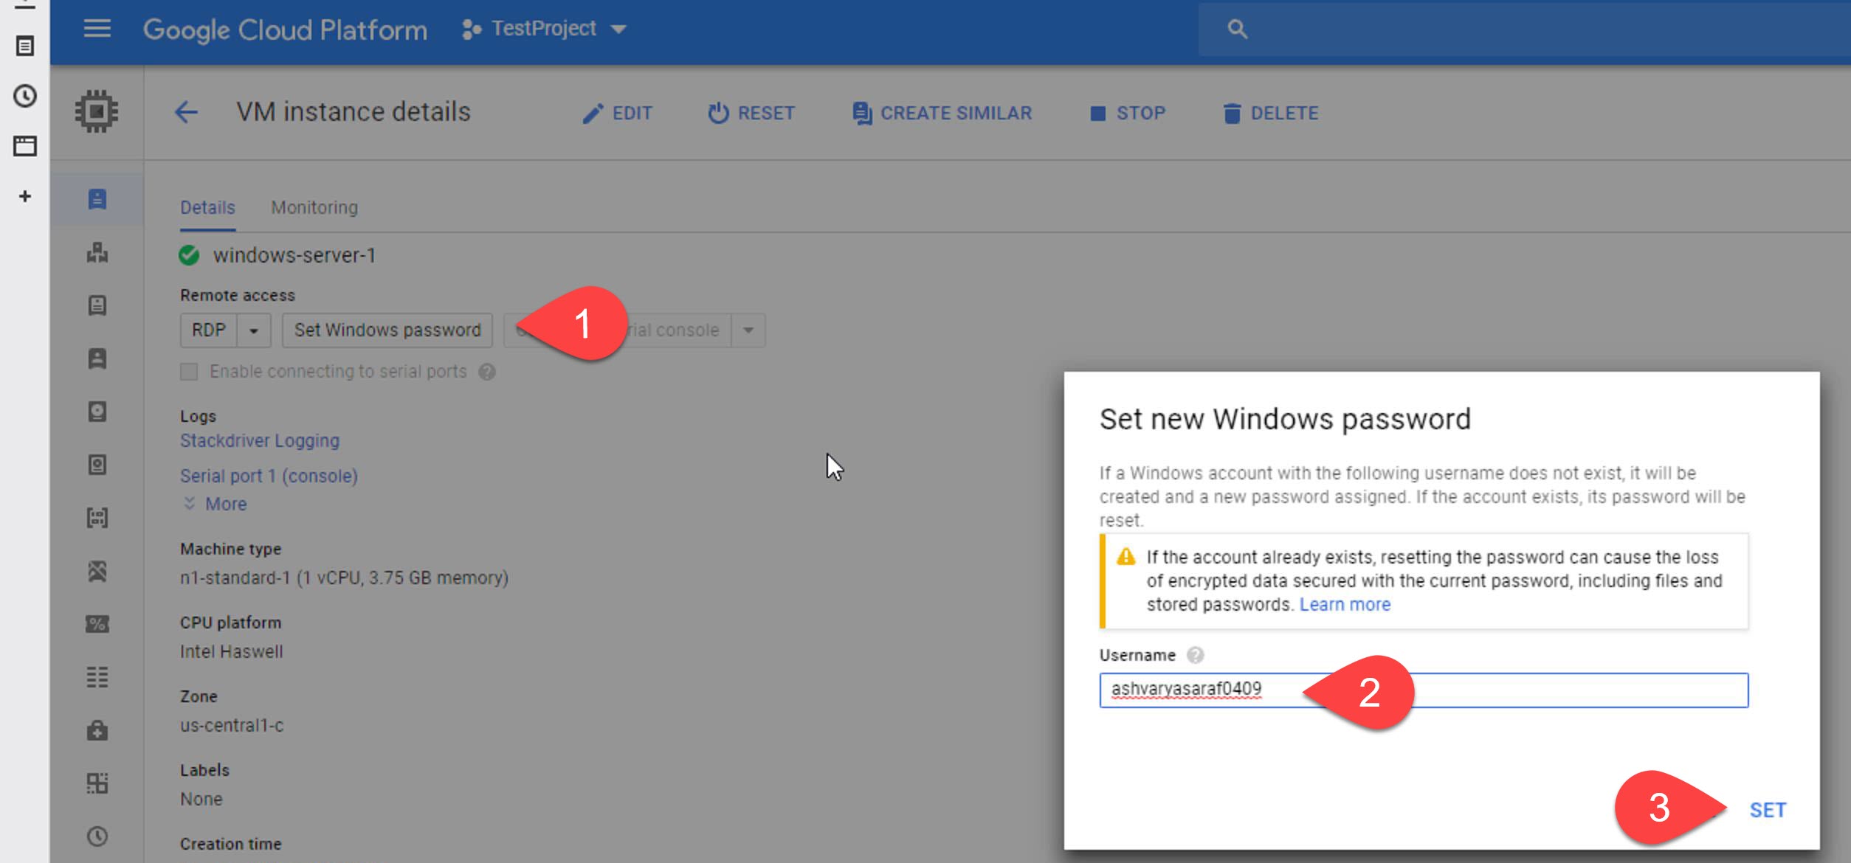Click the n1-standard-1 machine type text
Image resolution: width=1851 pixels, height=863 pixels.
[x=344, y=578]
